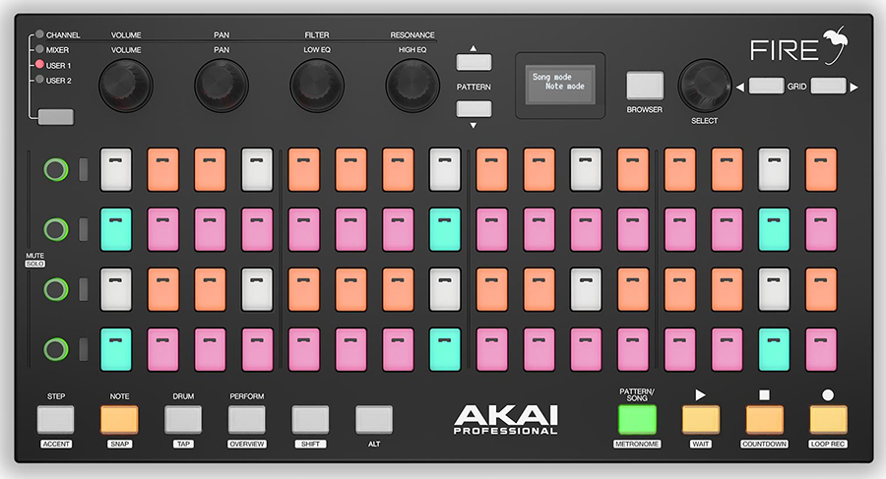Click the PAN knob

[x=221, y=86]
